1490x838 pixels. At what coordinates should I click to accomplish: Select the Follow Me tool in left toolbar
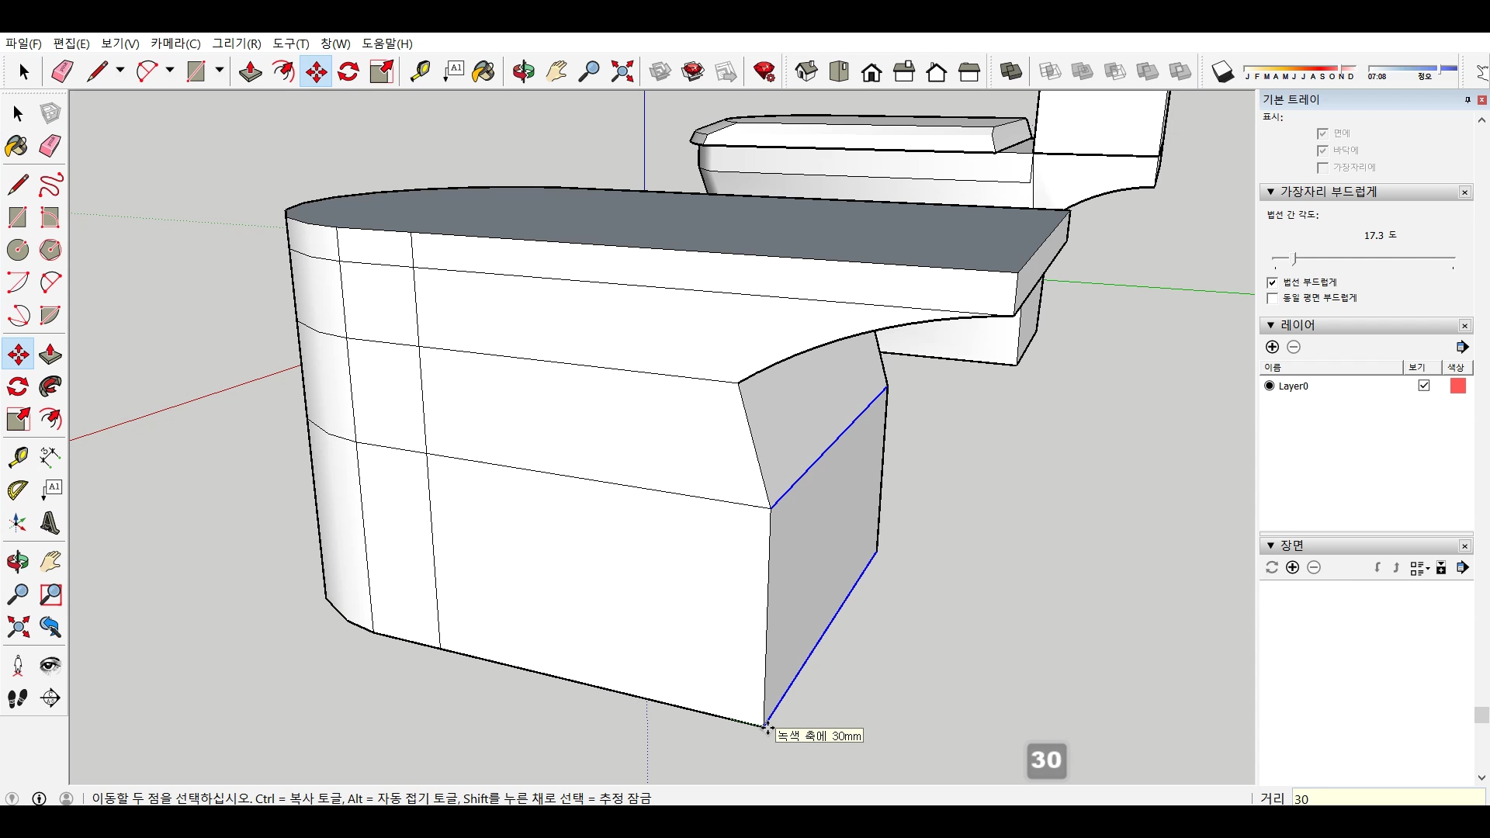coord(50,386)
